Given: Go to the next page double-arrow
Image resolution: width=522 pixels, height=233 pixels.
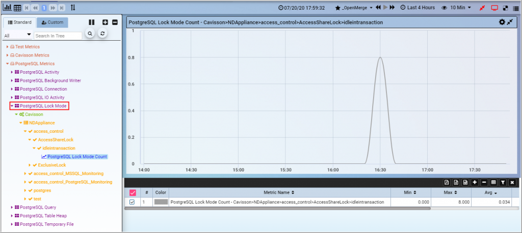Looking at the screenshot, I should [x=53, y=8].
